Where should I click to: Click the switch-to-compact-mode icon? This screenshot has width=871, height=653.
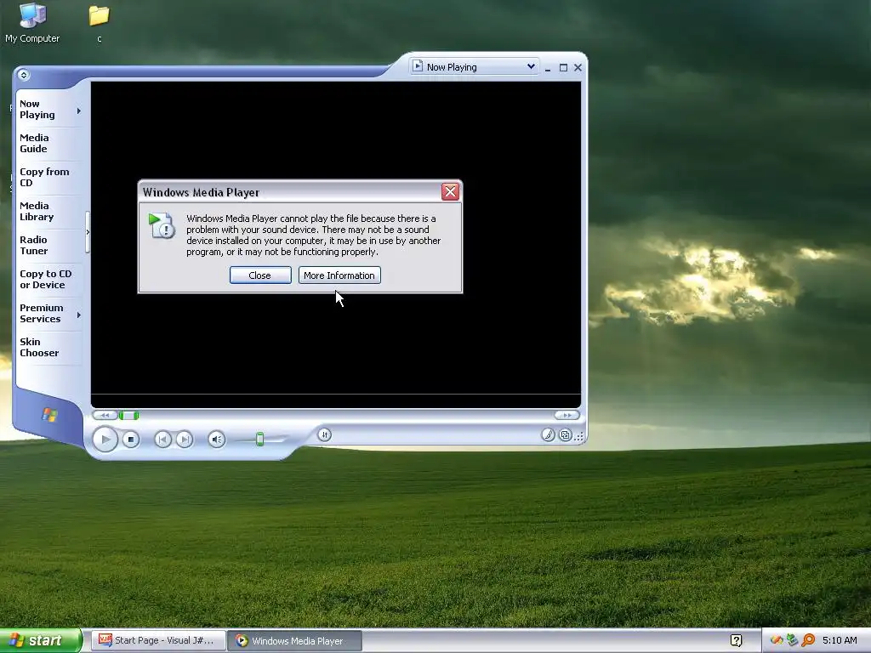click(565, 434)
